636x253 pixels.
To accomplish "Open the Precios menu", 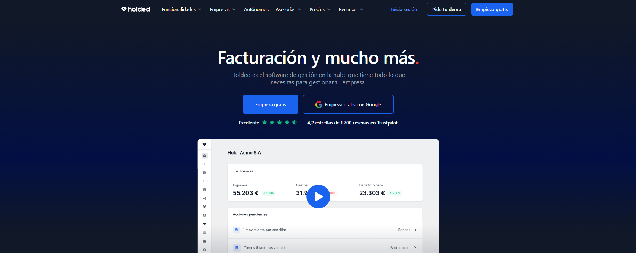I will (320, 10).
